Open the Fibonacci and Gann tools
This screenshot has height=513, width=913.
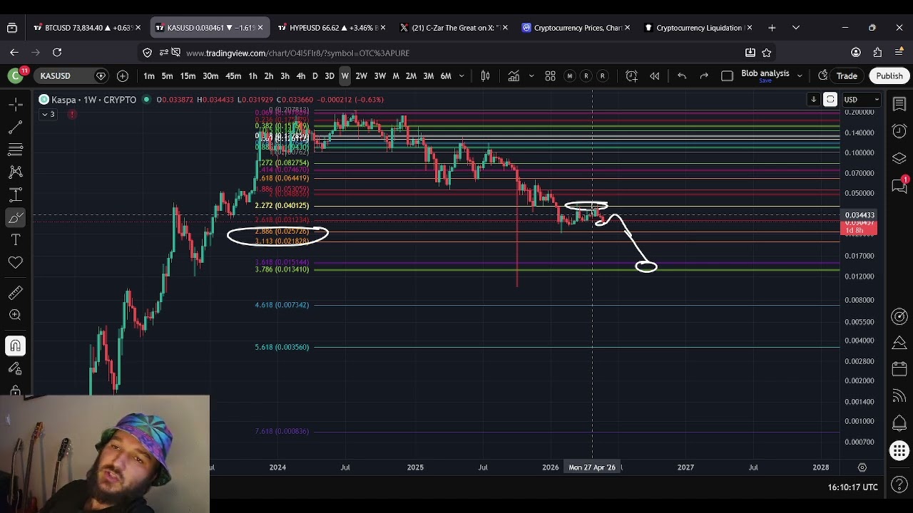(x=15, y=150)
